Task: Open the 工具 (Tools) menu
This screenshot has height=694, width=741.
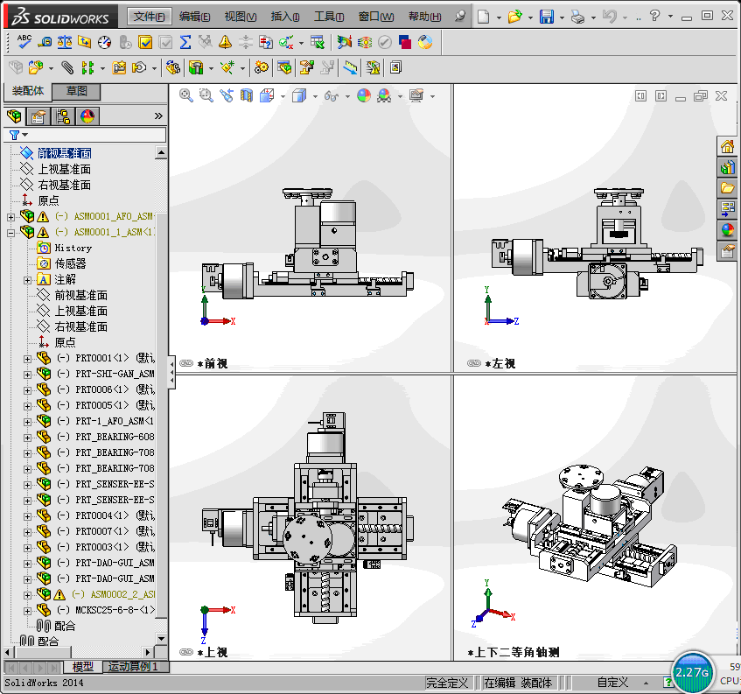Action: click(x=329, y=17)
